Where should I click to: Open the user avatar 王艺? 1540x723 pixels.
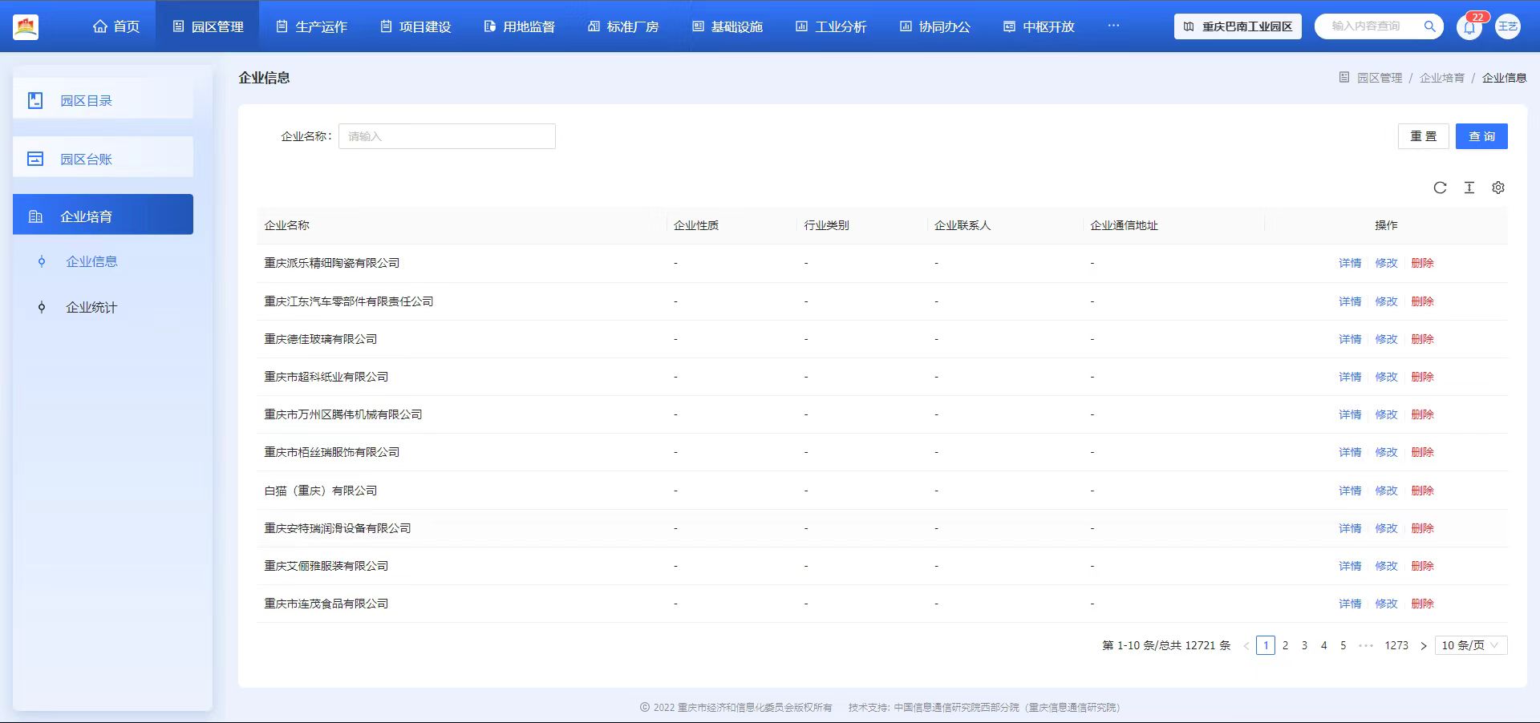(x=1508, y=26)
